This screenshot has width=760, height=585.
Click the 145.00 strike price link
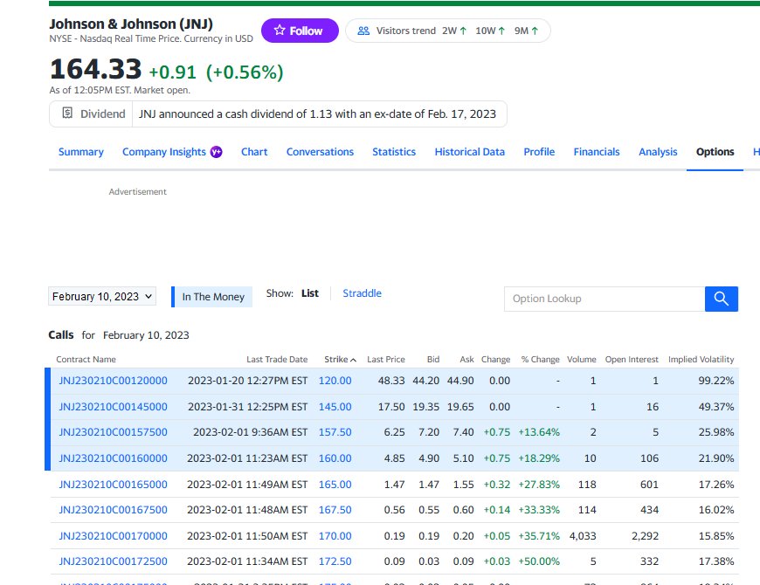click(335, 407)
